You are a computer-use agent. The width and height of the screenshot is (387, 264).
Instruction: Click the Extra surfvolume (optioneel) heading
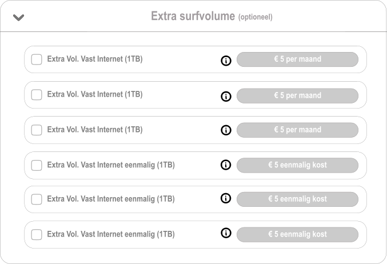[x=212, y=16]
